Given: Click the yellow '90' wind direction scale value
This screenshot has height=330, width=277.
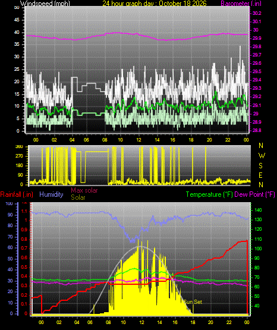Looking at the screenshot, I should 20,175.
